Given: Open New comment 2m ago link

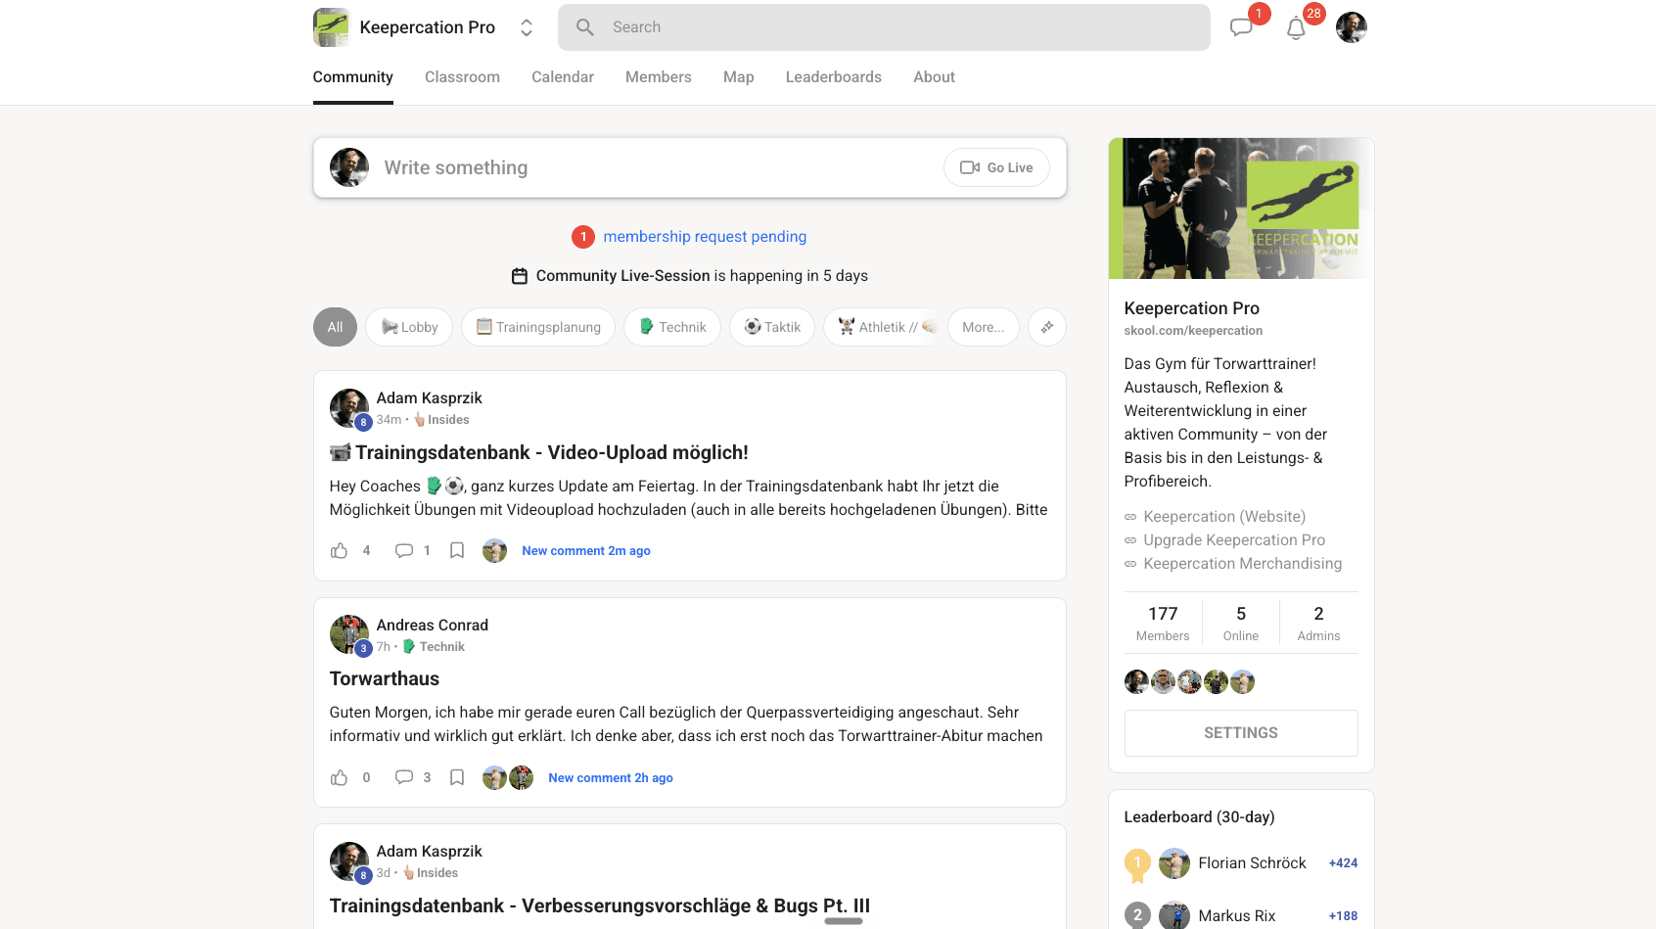Looking at the screenshot, I should click(586, 551).
